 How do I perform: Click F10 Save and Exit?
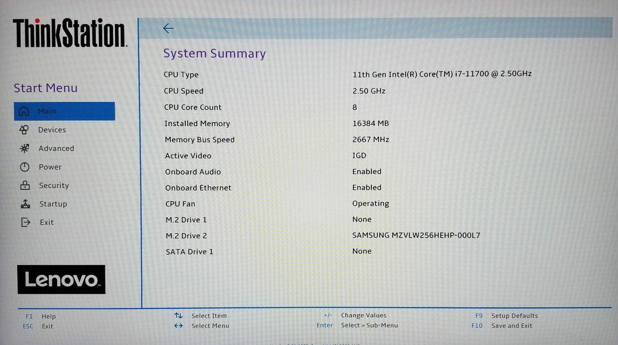(x=502, y=326)
